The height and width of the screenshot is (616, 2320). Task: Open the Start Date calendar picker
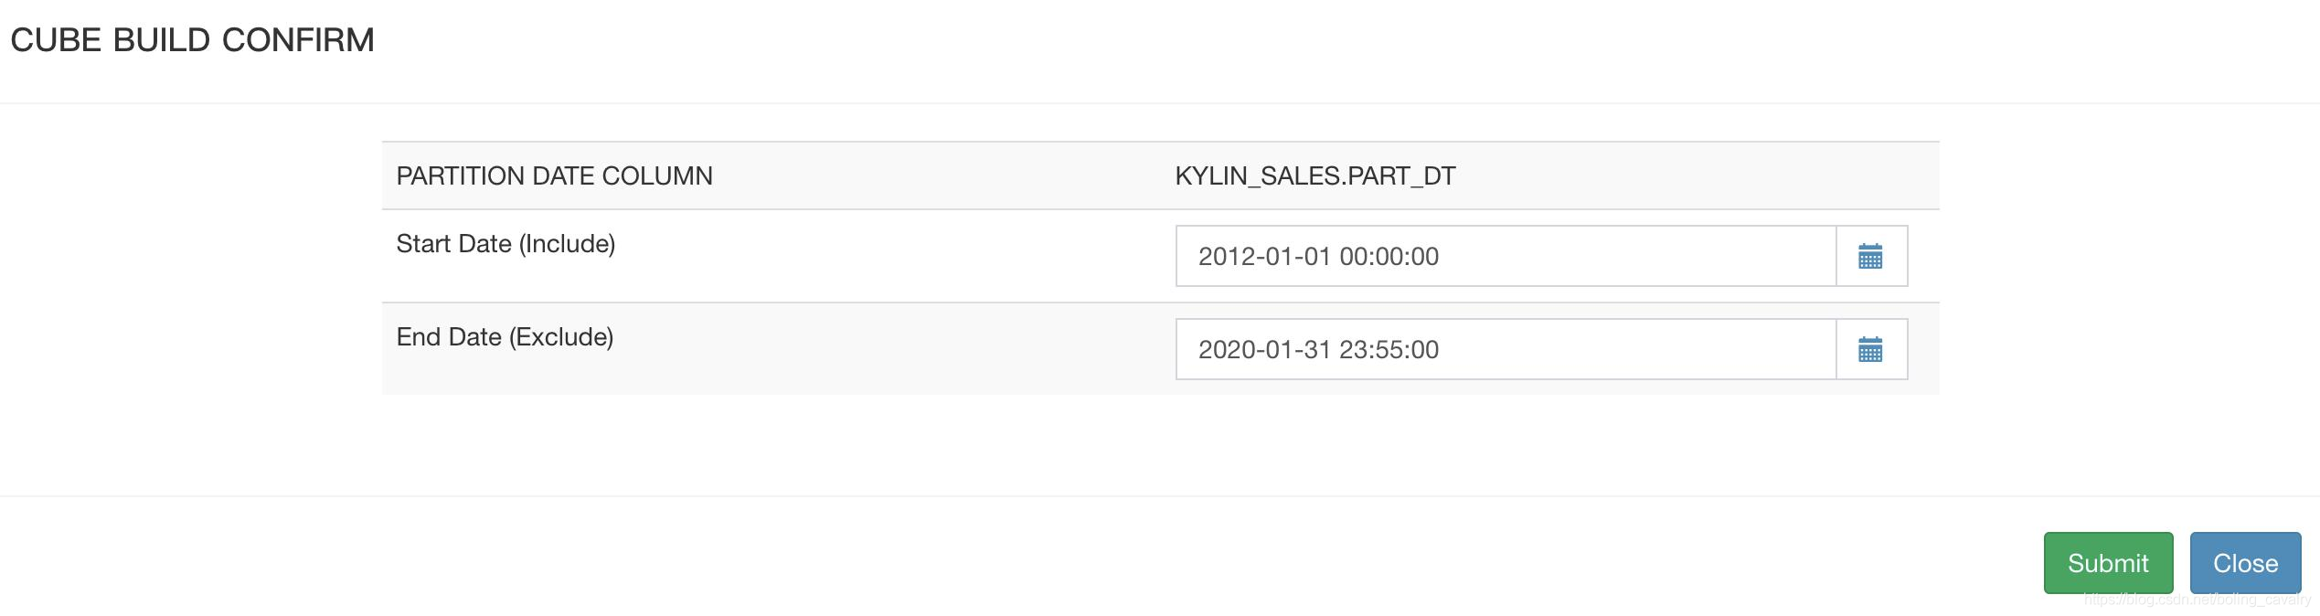(x=1871, y=256)
